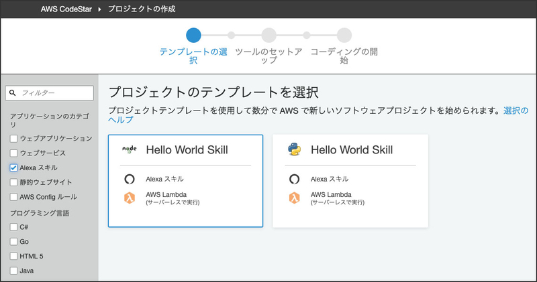Viewport: 537px width, 282px height.
Task: Click Alexa スキル text in Python card
Action: click(x=330, y=179)
